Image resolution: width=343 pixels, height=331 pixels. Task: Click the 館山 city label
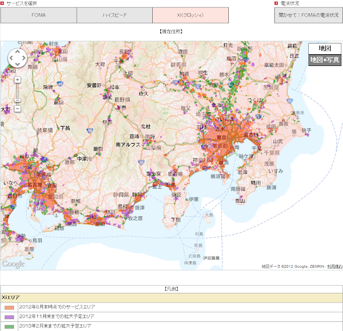pos(240,201)
